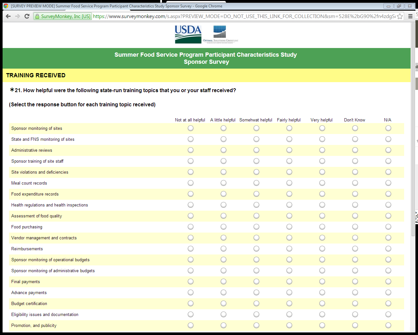
Task: Choose A little helpful for Sponsor training of site staff
Action: click(x=224, y=161)
